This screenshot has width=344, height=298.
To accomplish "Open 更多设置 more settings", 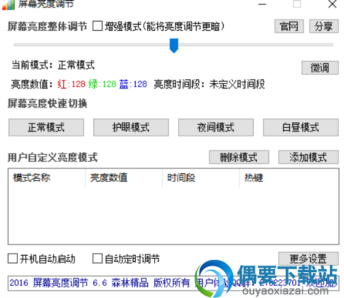I will pos(308,259).
